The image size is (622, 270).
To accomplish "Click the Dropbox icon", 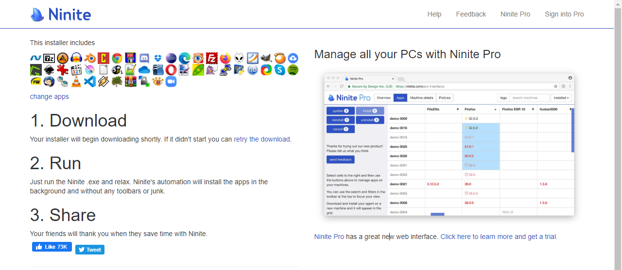I will tap(158, 58).
